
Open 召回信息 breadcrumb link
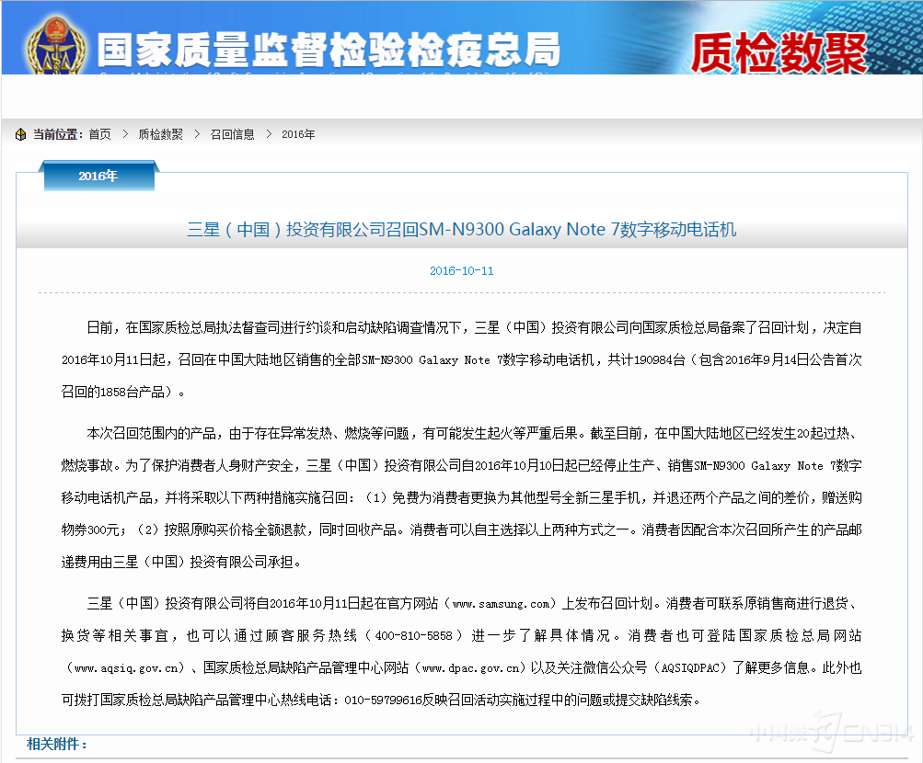tap(232, 134)
